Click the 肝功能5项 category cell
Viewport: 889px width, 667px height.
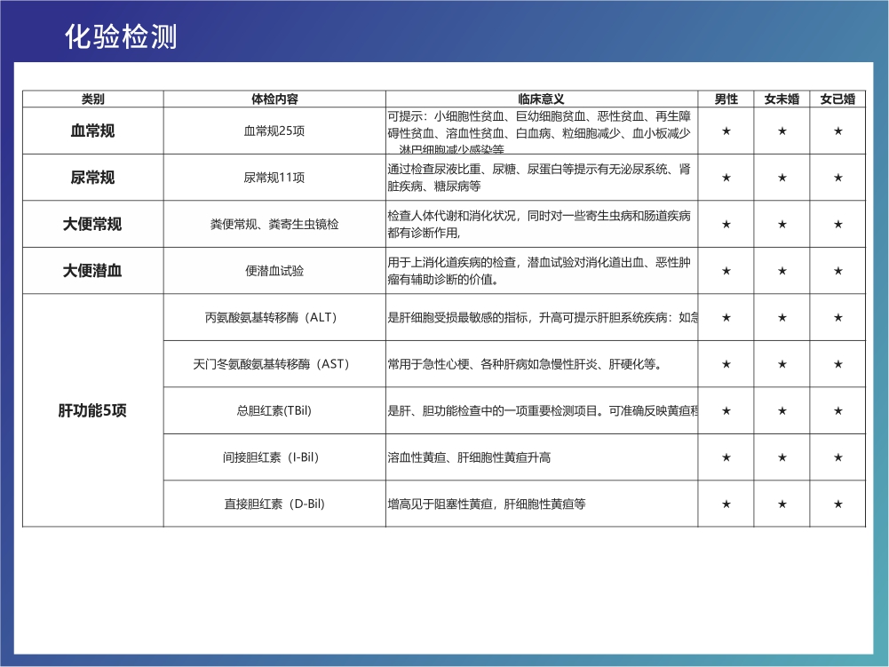(x=93, y=410)
